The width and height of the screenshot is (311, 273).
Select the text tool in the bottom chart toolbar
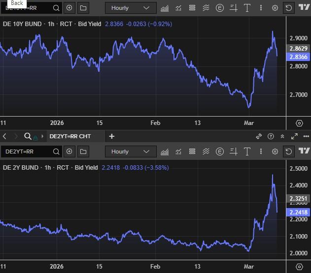(247, 152)
